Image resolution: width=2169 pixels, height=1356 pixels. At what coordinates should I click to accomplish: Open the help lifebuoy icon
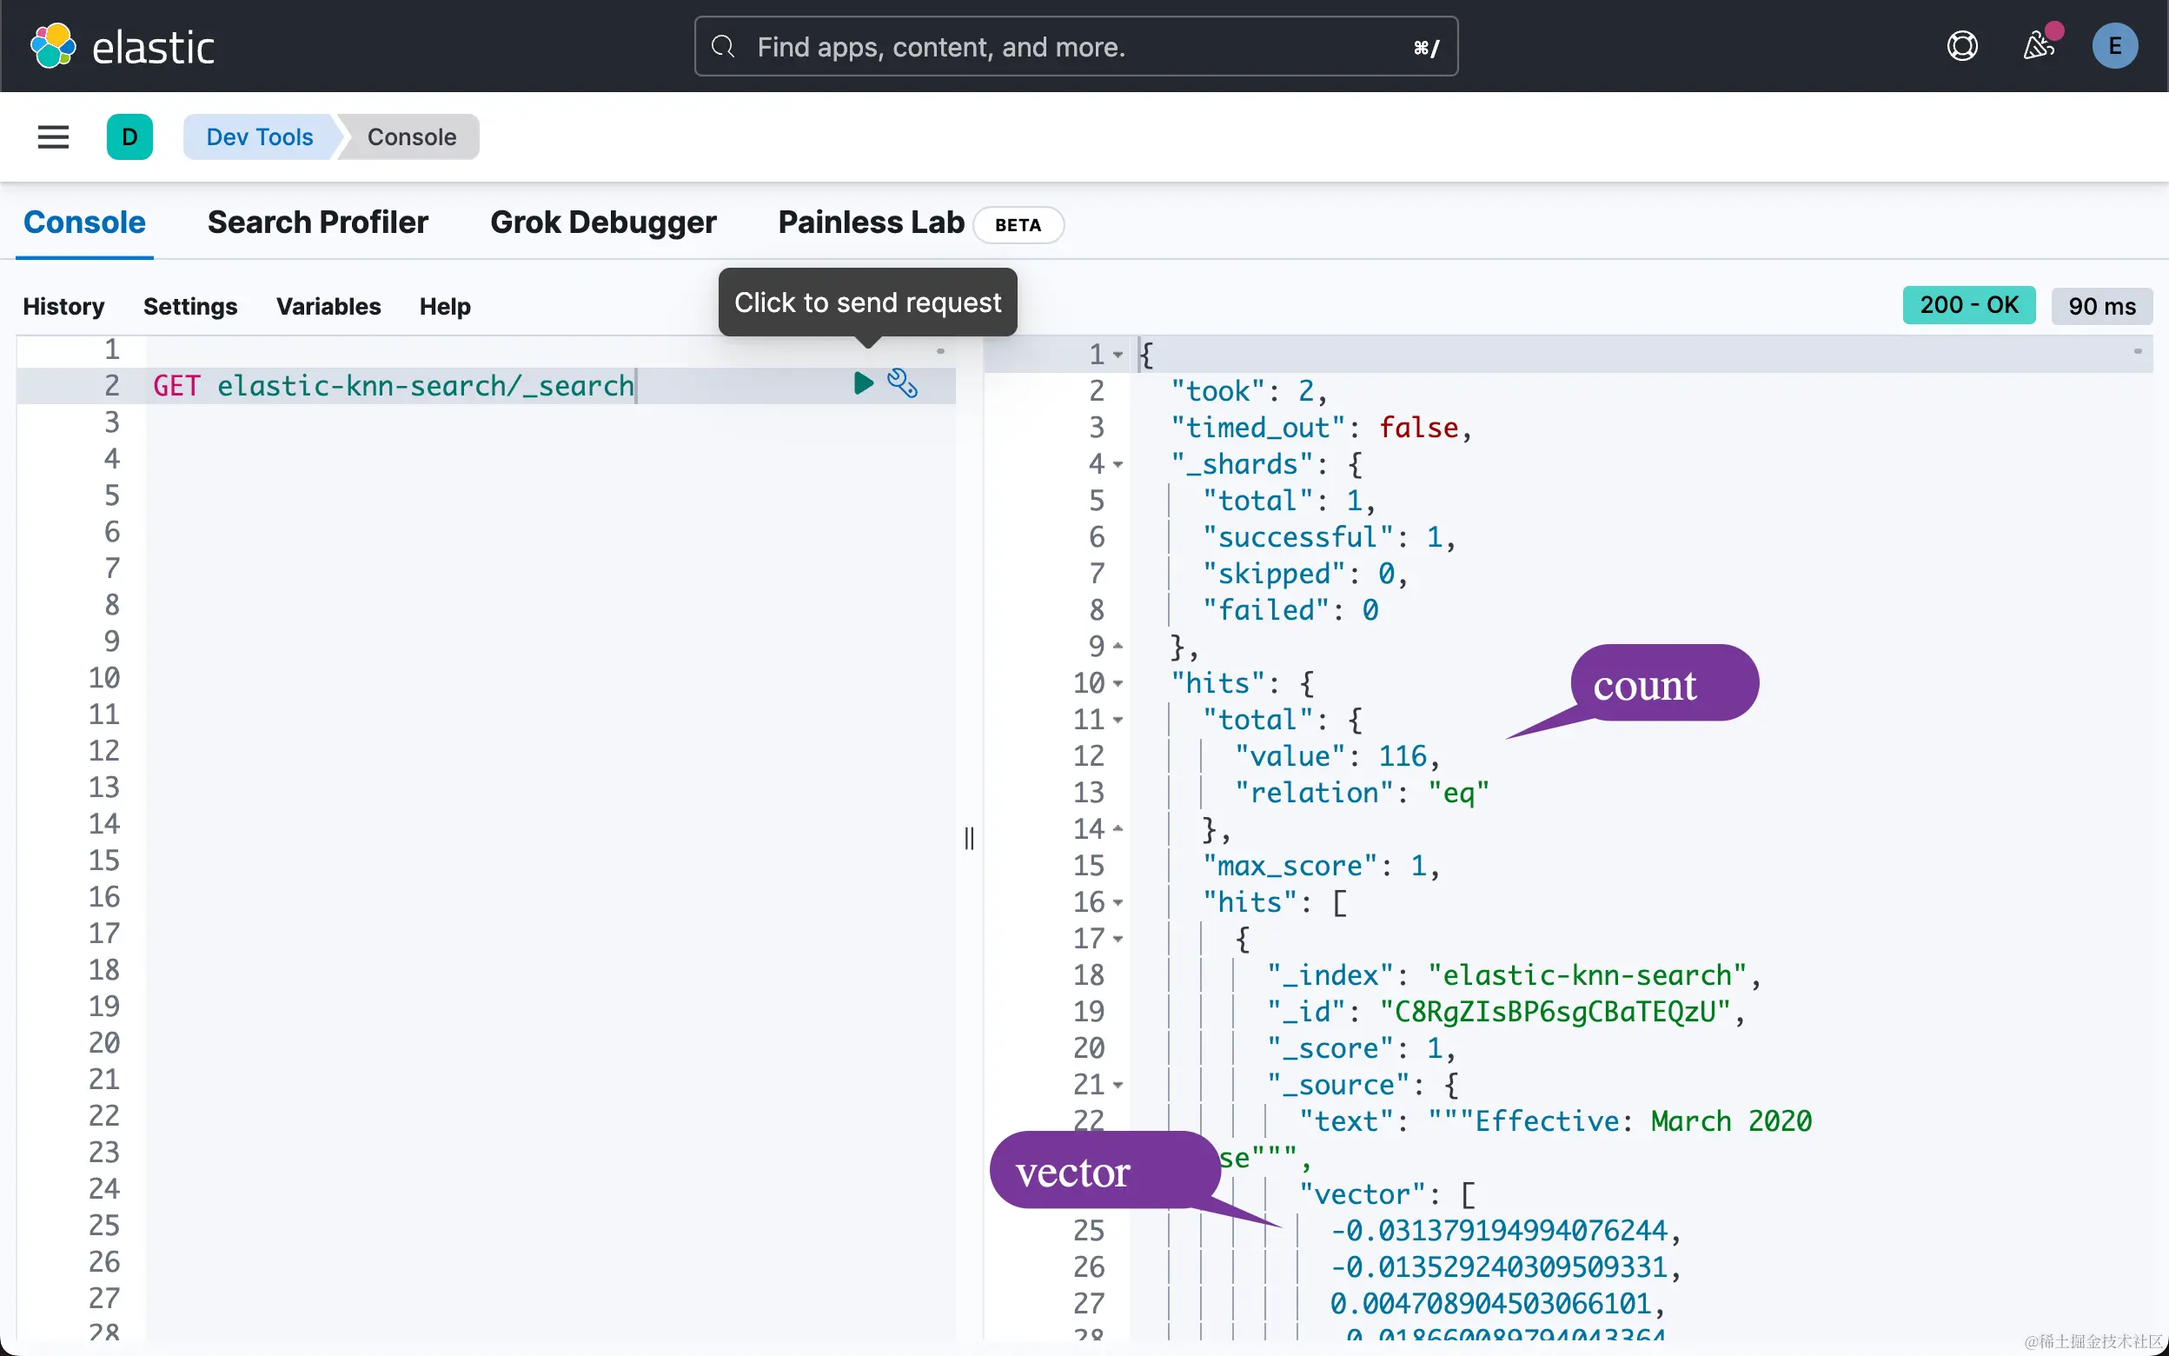click(1962, 46)
